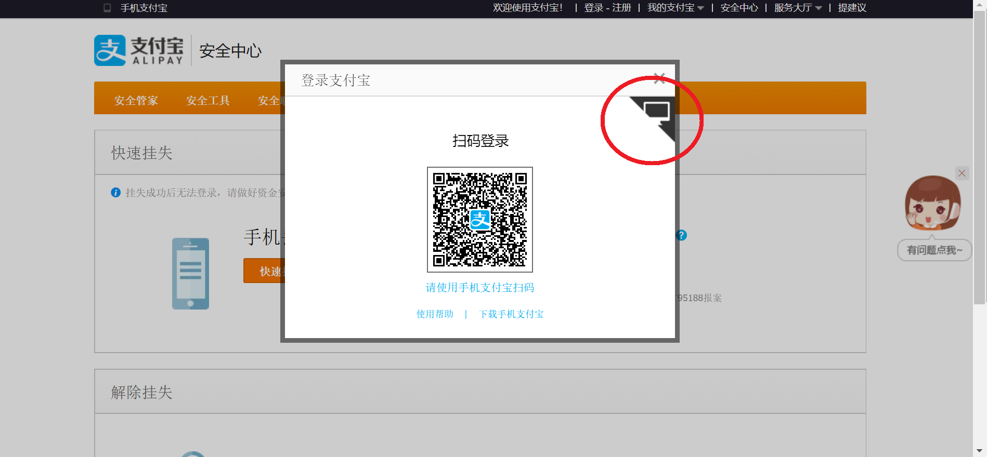Click the blue info icon before 挂失成功后无法登录
Screen dimensions: 987x457
click(116, 193)
